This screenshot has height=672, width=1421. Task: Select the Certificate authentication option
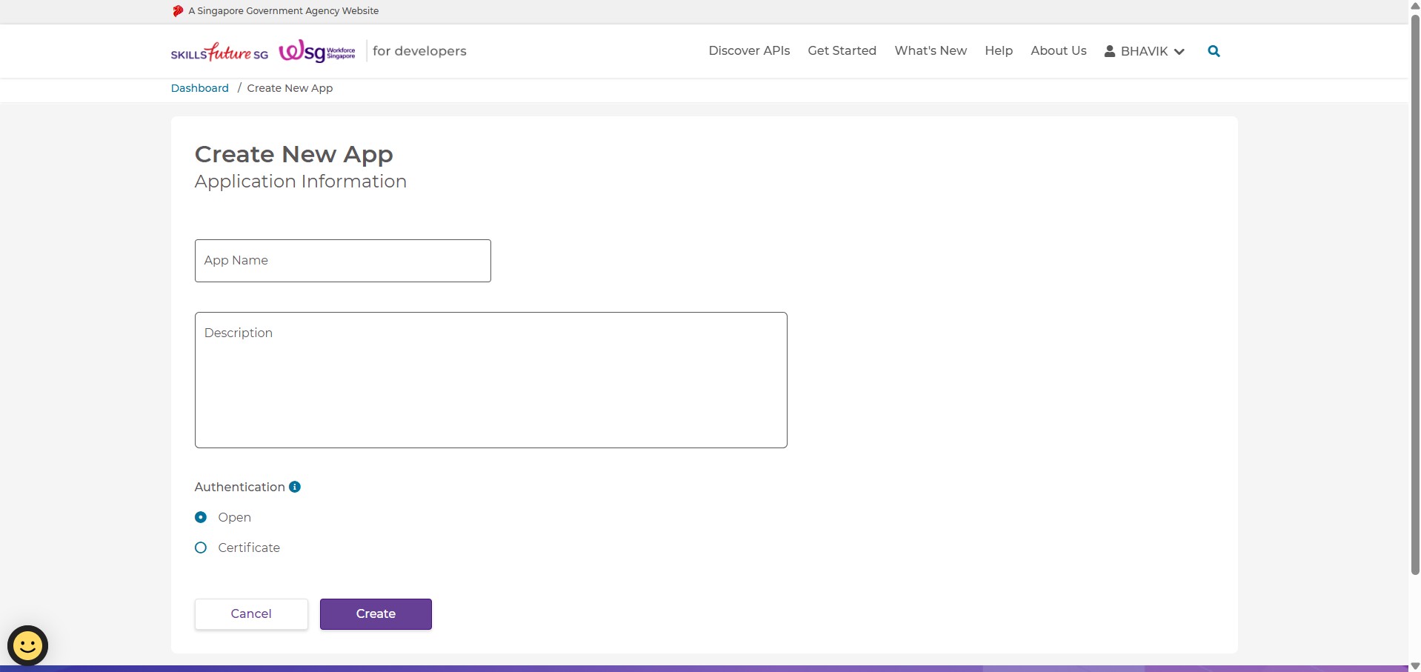(201, 548)
